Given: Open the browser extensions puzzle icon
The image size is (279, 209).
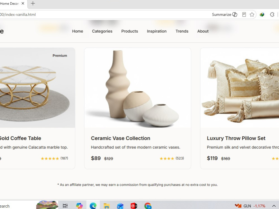Looking at the screenshot, I should (x=272, y=14).
